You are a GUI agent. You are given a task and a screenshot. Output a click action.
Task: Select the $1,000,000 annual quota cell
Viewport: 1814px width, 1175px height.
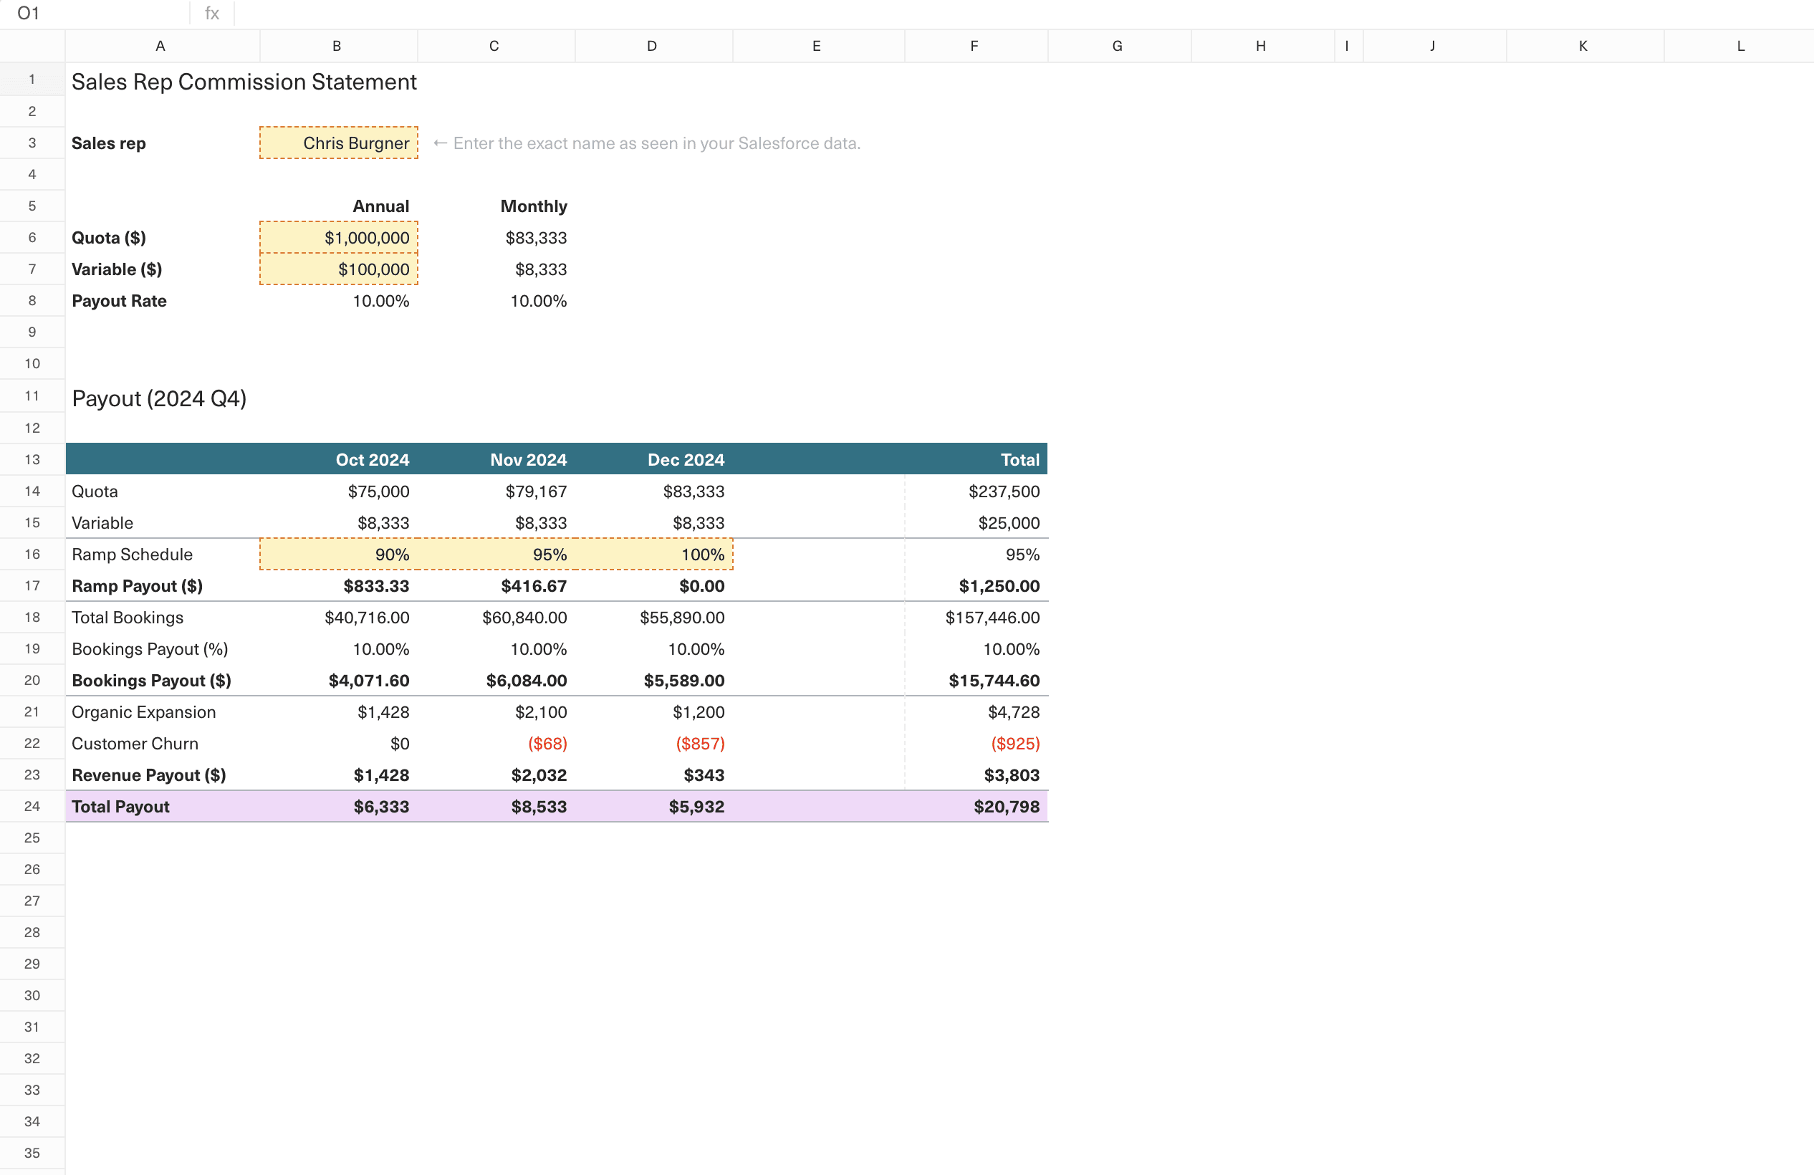[x=338, y=237]
